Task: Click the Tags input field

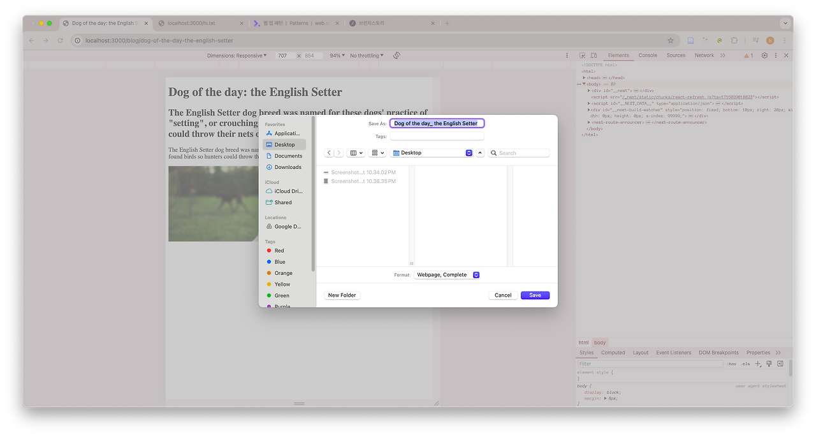Action: (437, 137)
